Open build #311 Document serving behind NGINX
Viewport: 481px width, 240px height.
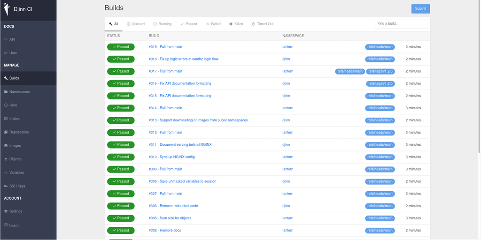pos(180,145)
